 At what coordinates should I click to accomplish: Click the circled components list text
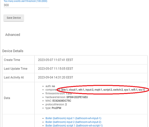[103, 90]
